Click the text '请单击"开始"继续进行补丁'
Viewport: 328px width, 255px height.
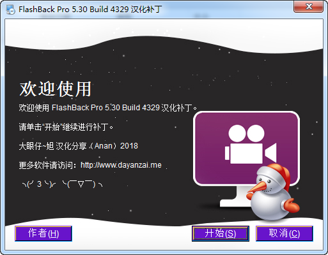click(x=66, y=127)
